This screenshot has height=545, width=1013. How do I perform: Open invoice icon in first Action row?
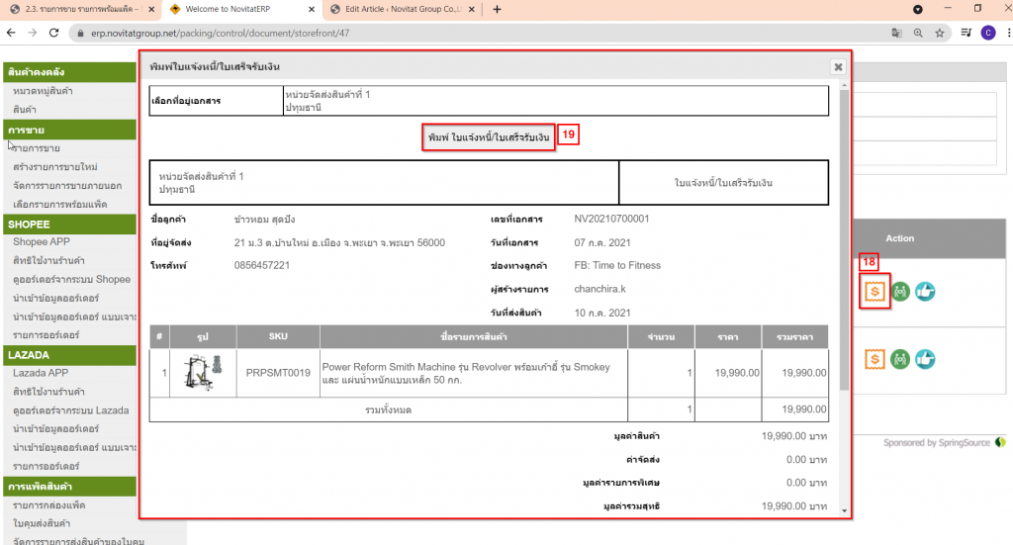click(875, 291)
